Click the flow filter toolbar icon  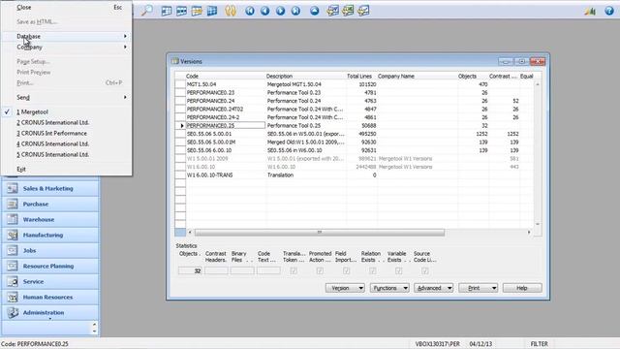(197, 11)
